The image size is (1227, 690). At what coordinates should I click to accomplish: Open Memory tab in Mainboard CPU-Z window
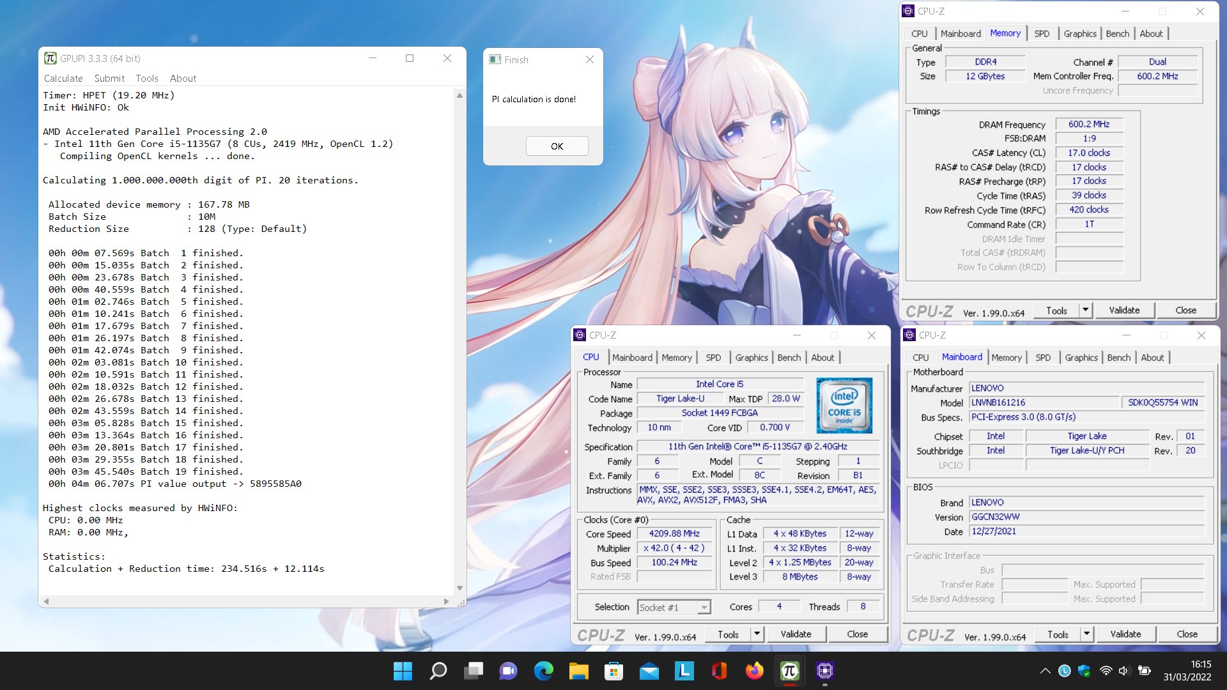click(1007, 358)
